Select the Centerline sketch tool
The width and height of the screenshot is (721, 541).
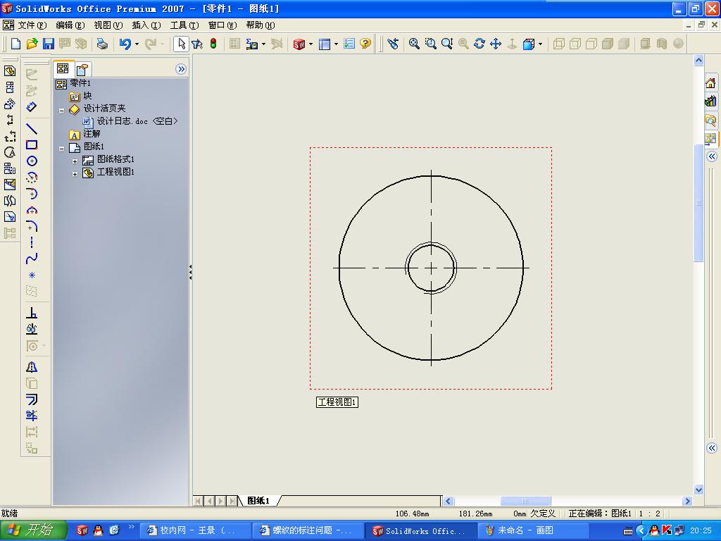click(31, 242)
